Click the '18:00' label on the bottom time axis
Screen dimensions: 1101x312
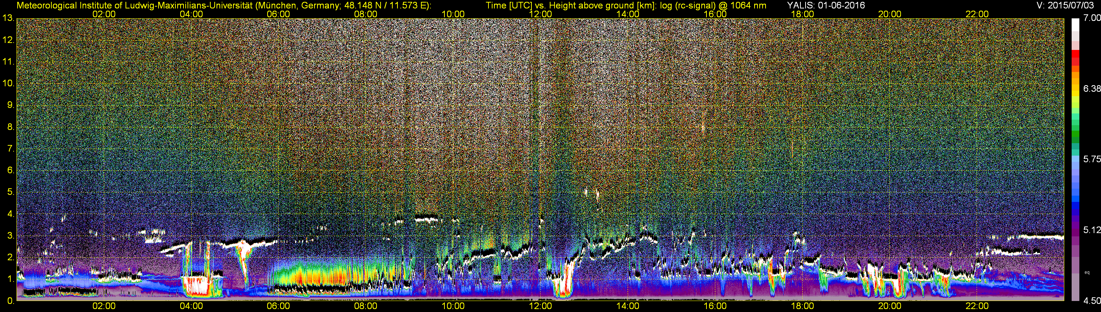(x=802, y=306)
